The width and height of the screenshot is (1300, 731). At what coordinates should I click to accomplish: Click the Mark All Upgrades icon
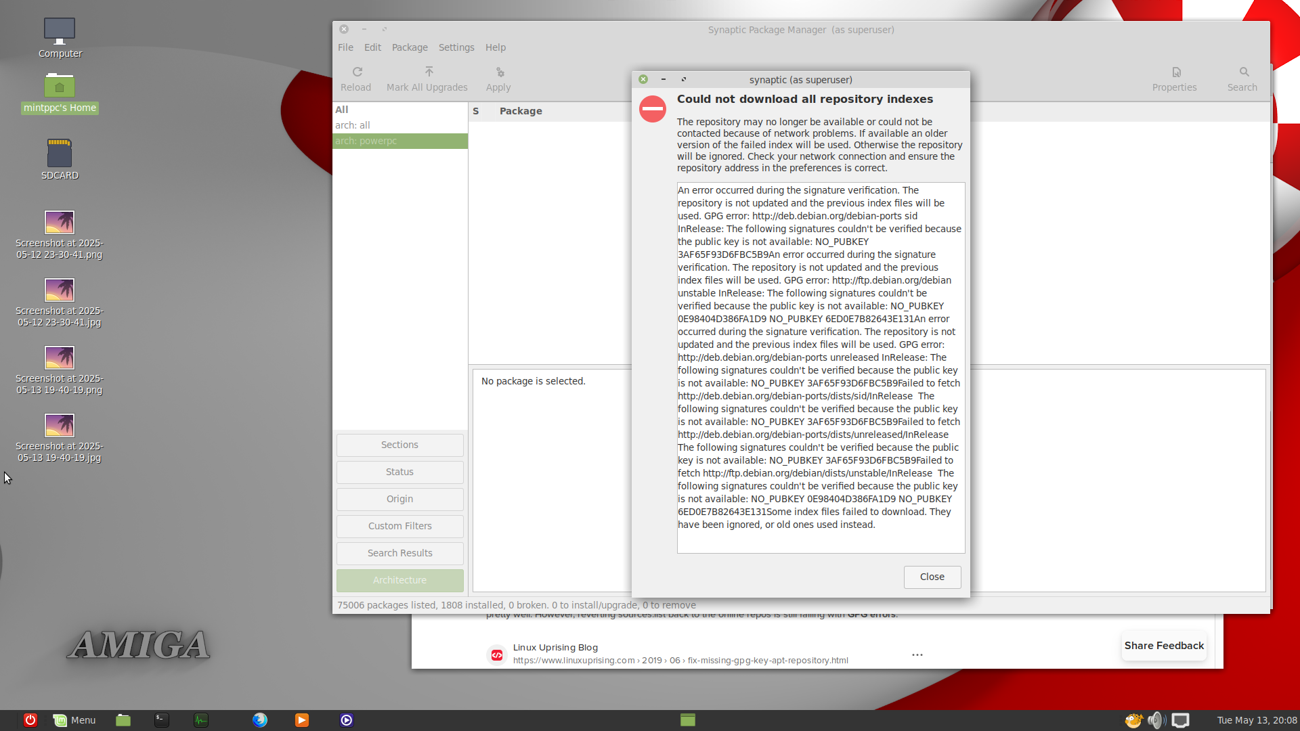point(428,72)
